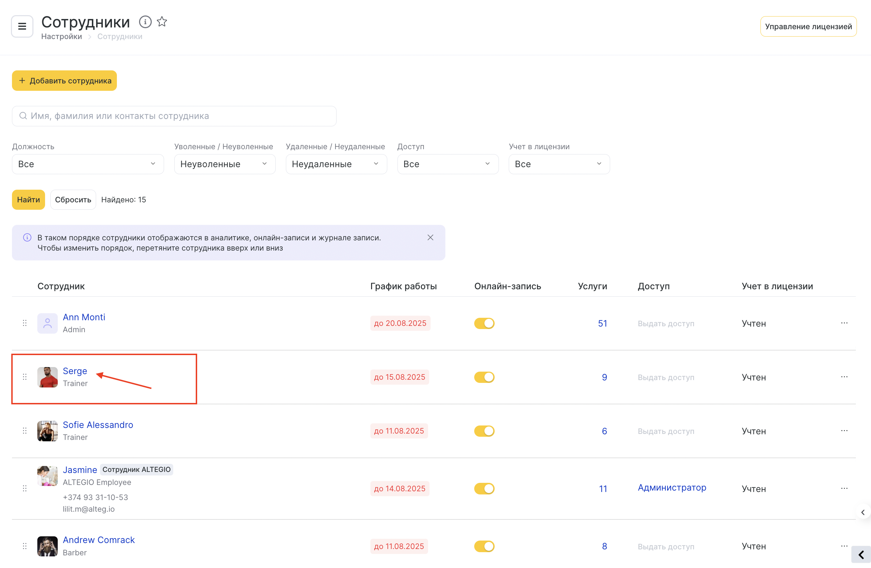Screen dimensions: 871x568
Task: Expand the Должность dropdown
Action: tap(87, 164)
